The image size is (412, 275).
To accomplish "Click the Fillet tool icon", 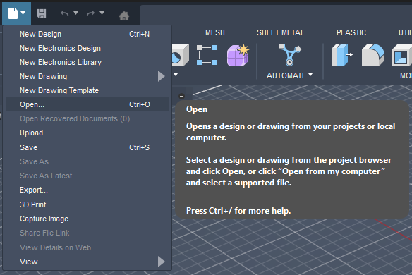I will [373, 55].
